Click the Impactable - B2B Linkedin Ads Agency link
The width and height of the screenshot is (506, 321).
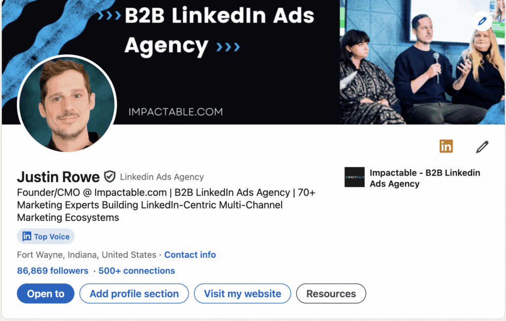(x=424, y=178)
